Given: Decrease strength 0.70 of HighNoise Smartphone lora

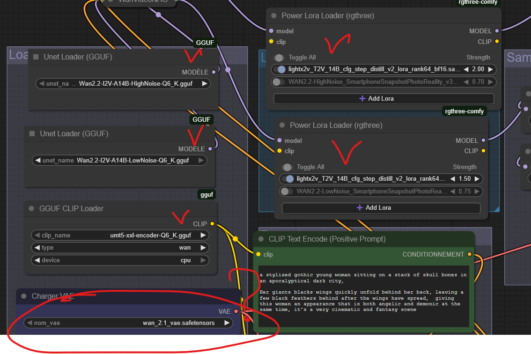Looking at the screenshot, I should (466, 81).
